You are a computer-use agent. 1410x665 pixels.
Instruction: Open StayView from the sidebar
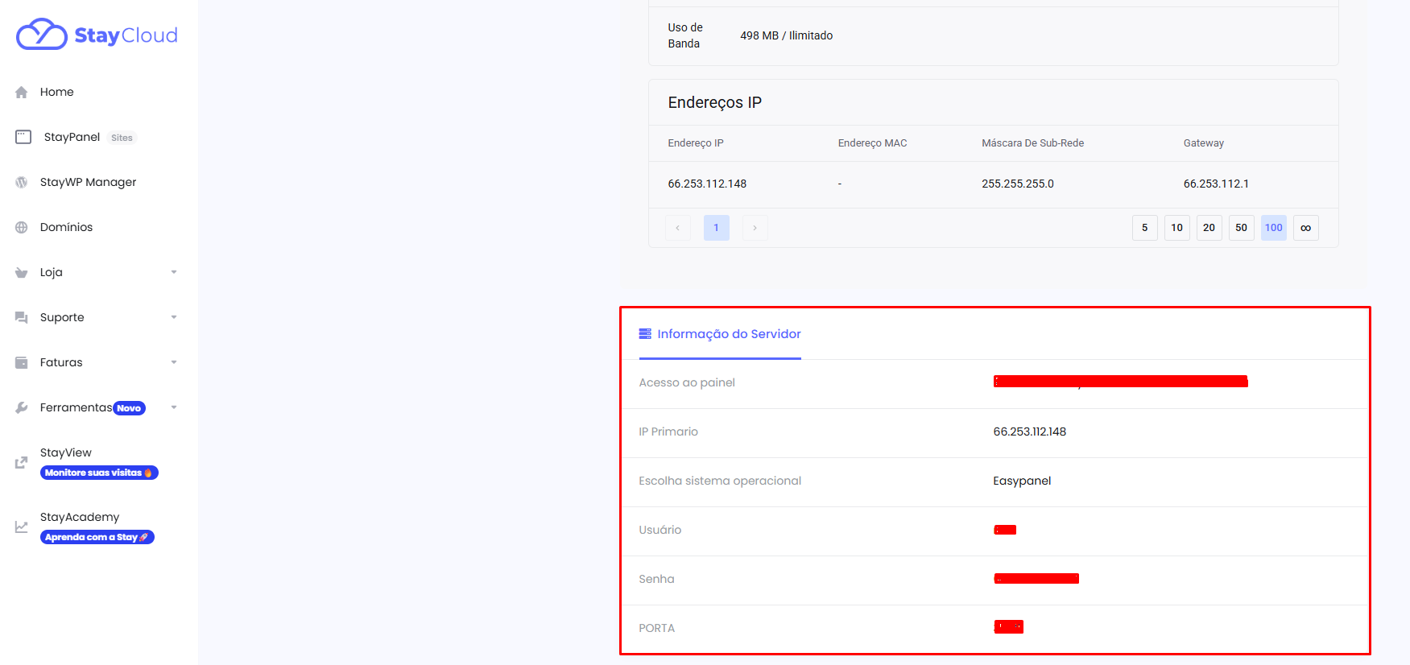(x=66, y=452)
